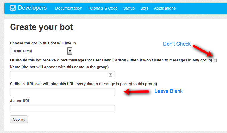Click the contact card icon in Name field

coord(111,75)
